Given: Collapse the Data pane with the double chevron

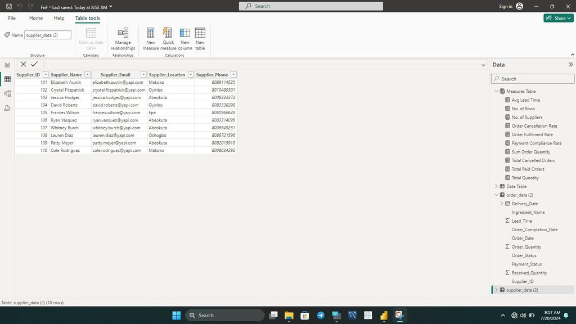Looking at the screenshot, I should coord(569,64).
